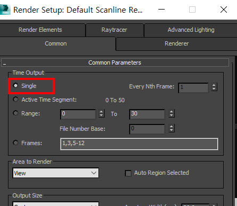This screenshot has height=206, width=237.
Task: Decrease the Range end value spinner
Action: coord(171,115)
